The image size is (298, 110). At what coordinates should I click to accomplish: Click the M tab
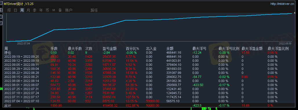[54, 10]
